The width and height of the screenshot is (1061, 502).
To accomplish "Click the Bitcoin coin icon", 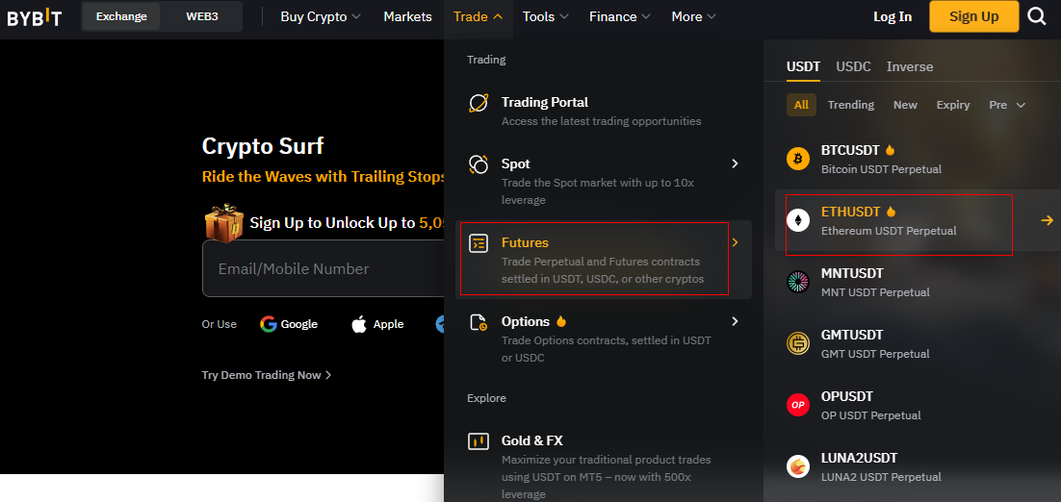I will (x=798, y=159).
